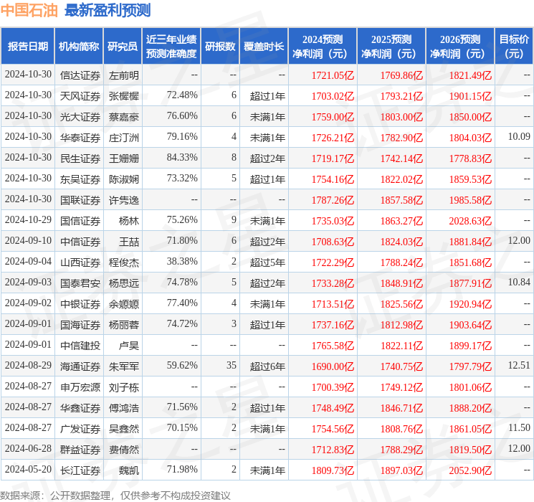Click analyst name 魏凯

coord(129,470)
